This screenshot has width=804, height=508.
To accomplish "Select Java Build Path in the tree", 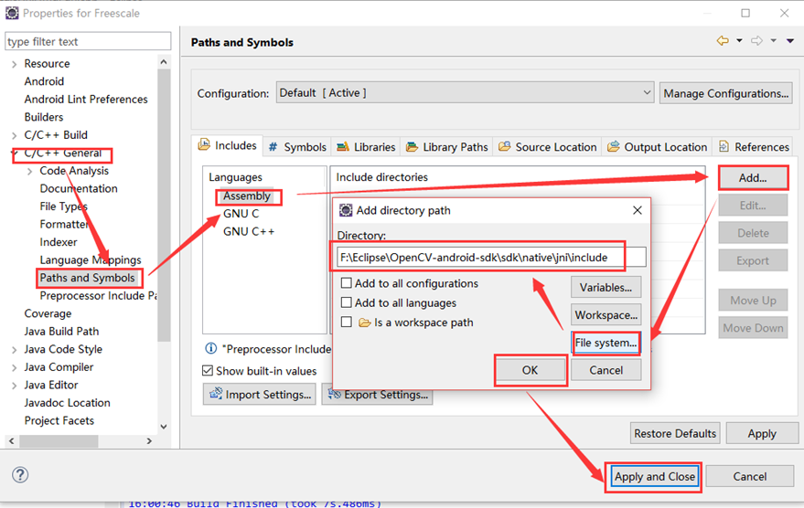I will click(61, 332).
